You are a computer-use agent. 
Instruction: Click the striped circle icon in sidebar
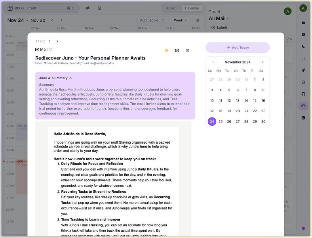click(x=303, y=118)
